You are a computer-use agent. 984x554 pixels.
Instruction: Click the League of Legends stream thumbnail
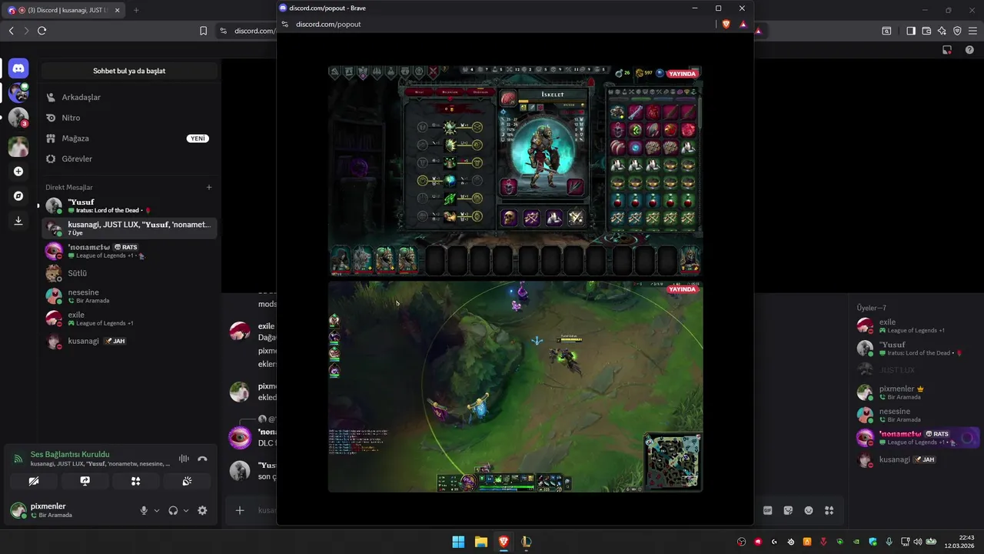[515, 386]
